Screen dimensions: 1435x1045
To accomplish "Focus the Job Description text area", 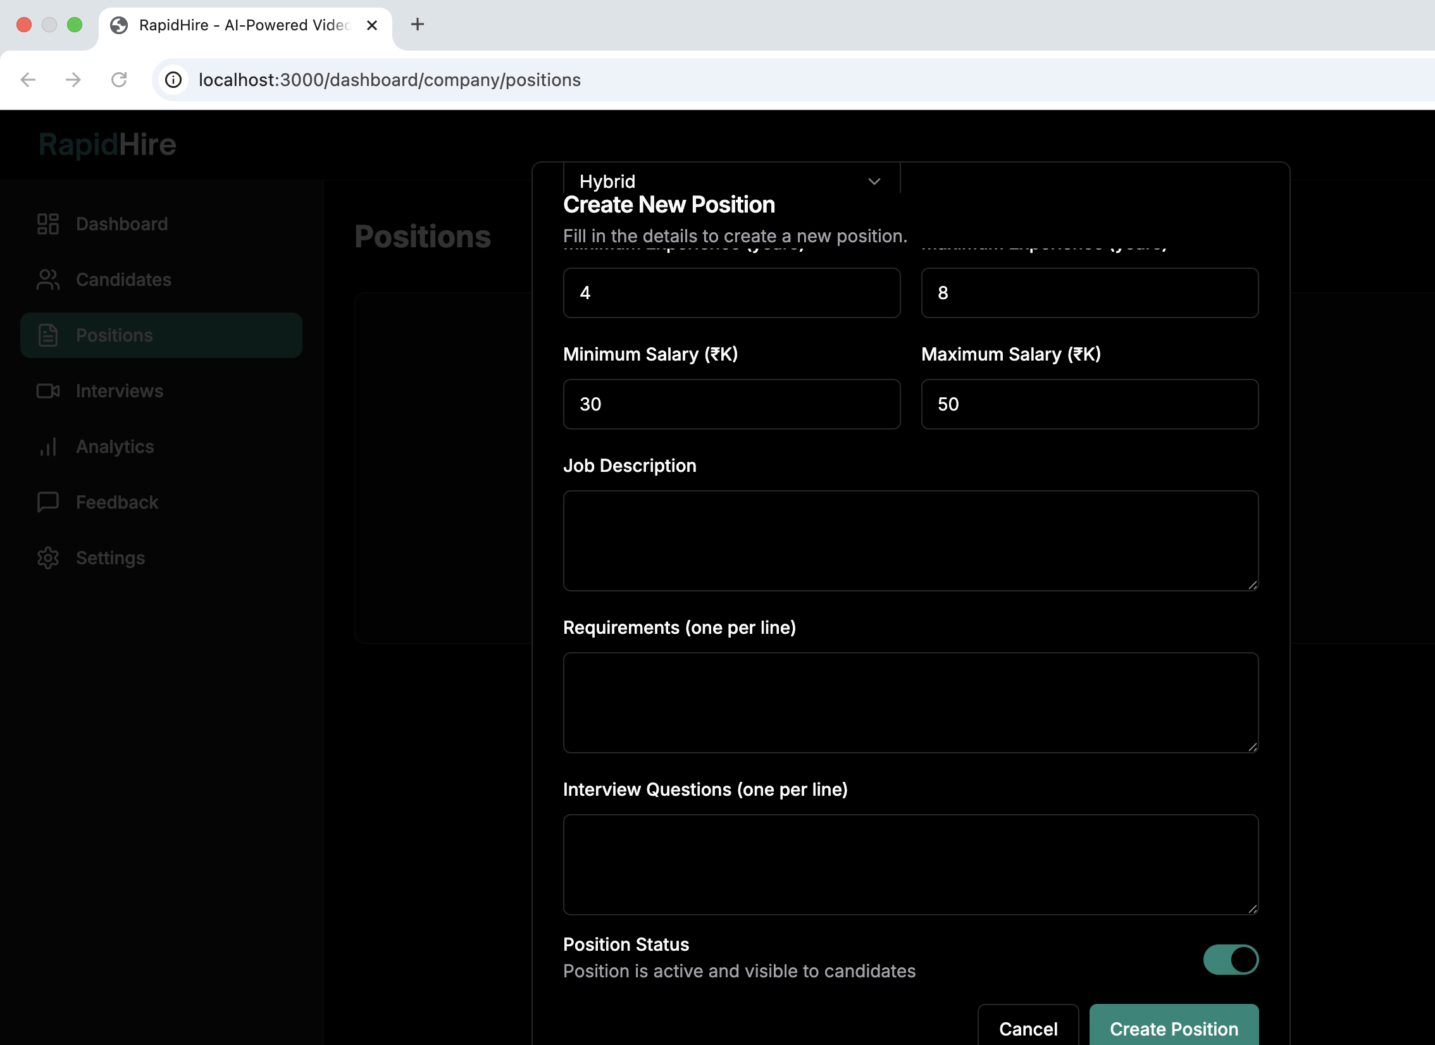I will 910,541.
